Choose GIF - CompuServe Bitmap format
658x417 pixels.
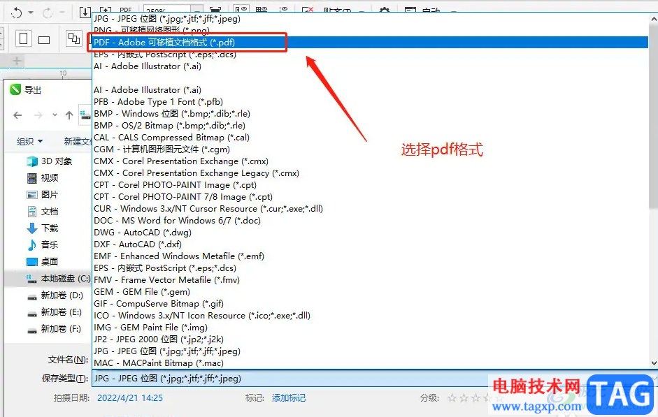click(371, 303)
